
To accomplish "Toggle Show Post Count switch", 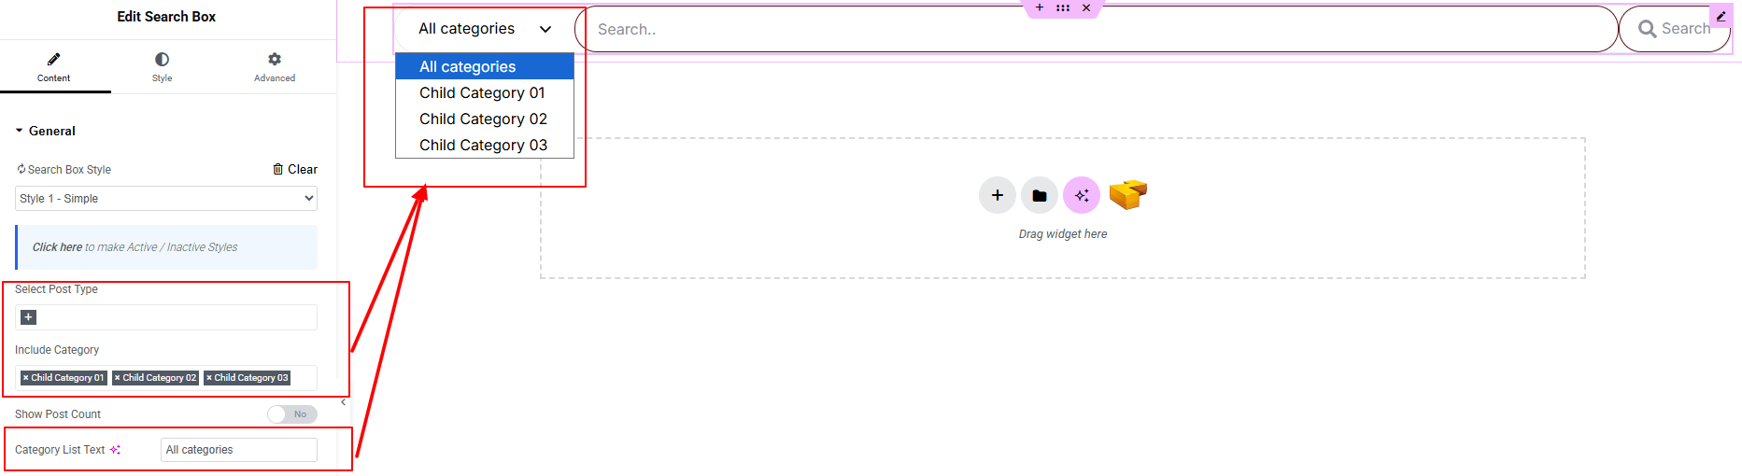I will coord(291,414).
